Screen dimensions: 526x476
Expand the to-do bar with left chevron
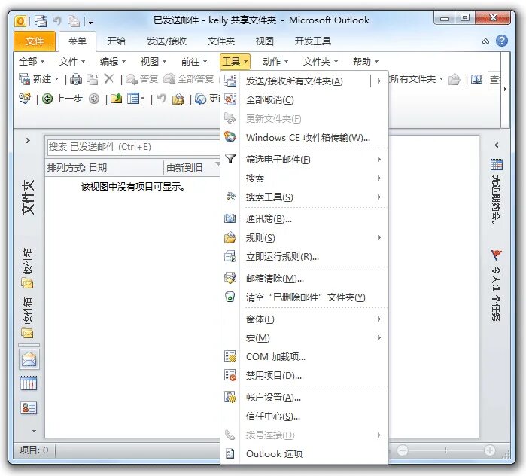click(497, 145)
